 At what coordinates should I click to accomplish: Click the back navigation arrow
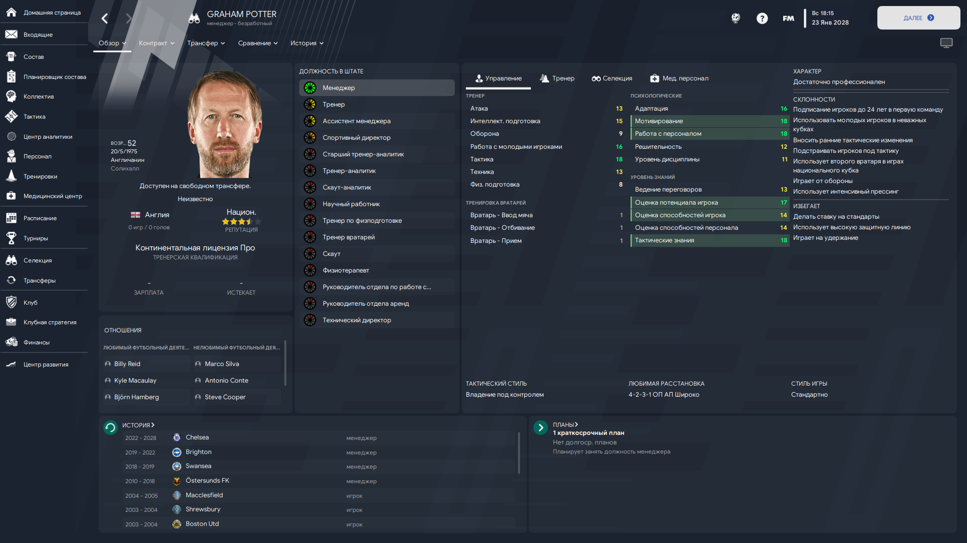[x=105, y=19]
